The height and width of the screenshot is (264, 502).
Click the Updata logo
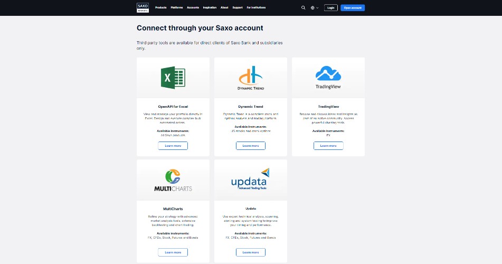[x=251, y=180]
